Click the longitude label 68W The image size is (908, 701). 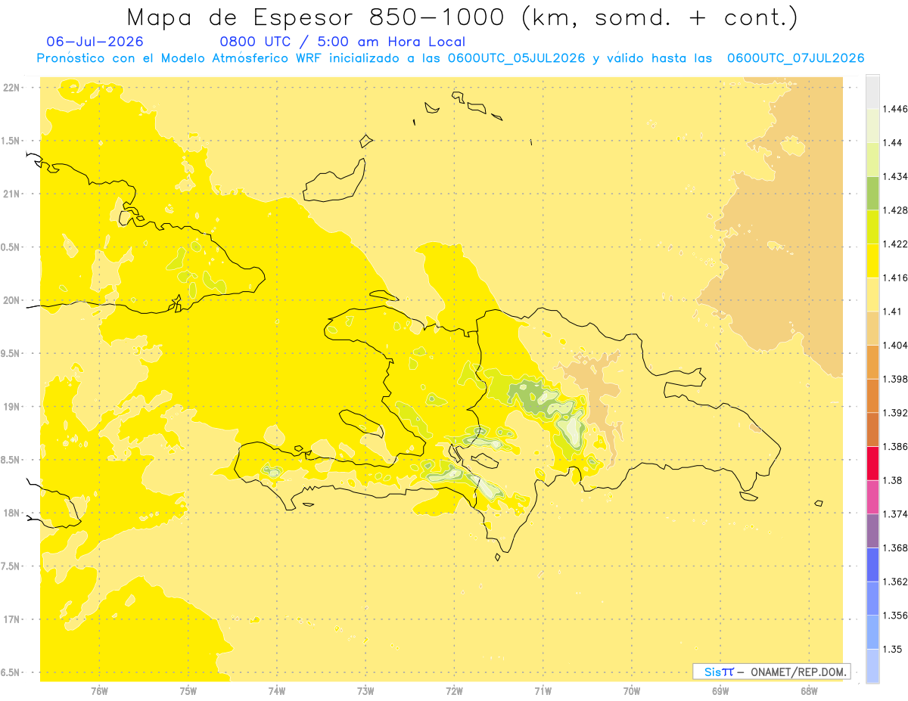(x=809, y=691)
